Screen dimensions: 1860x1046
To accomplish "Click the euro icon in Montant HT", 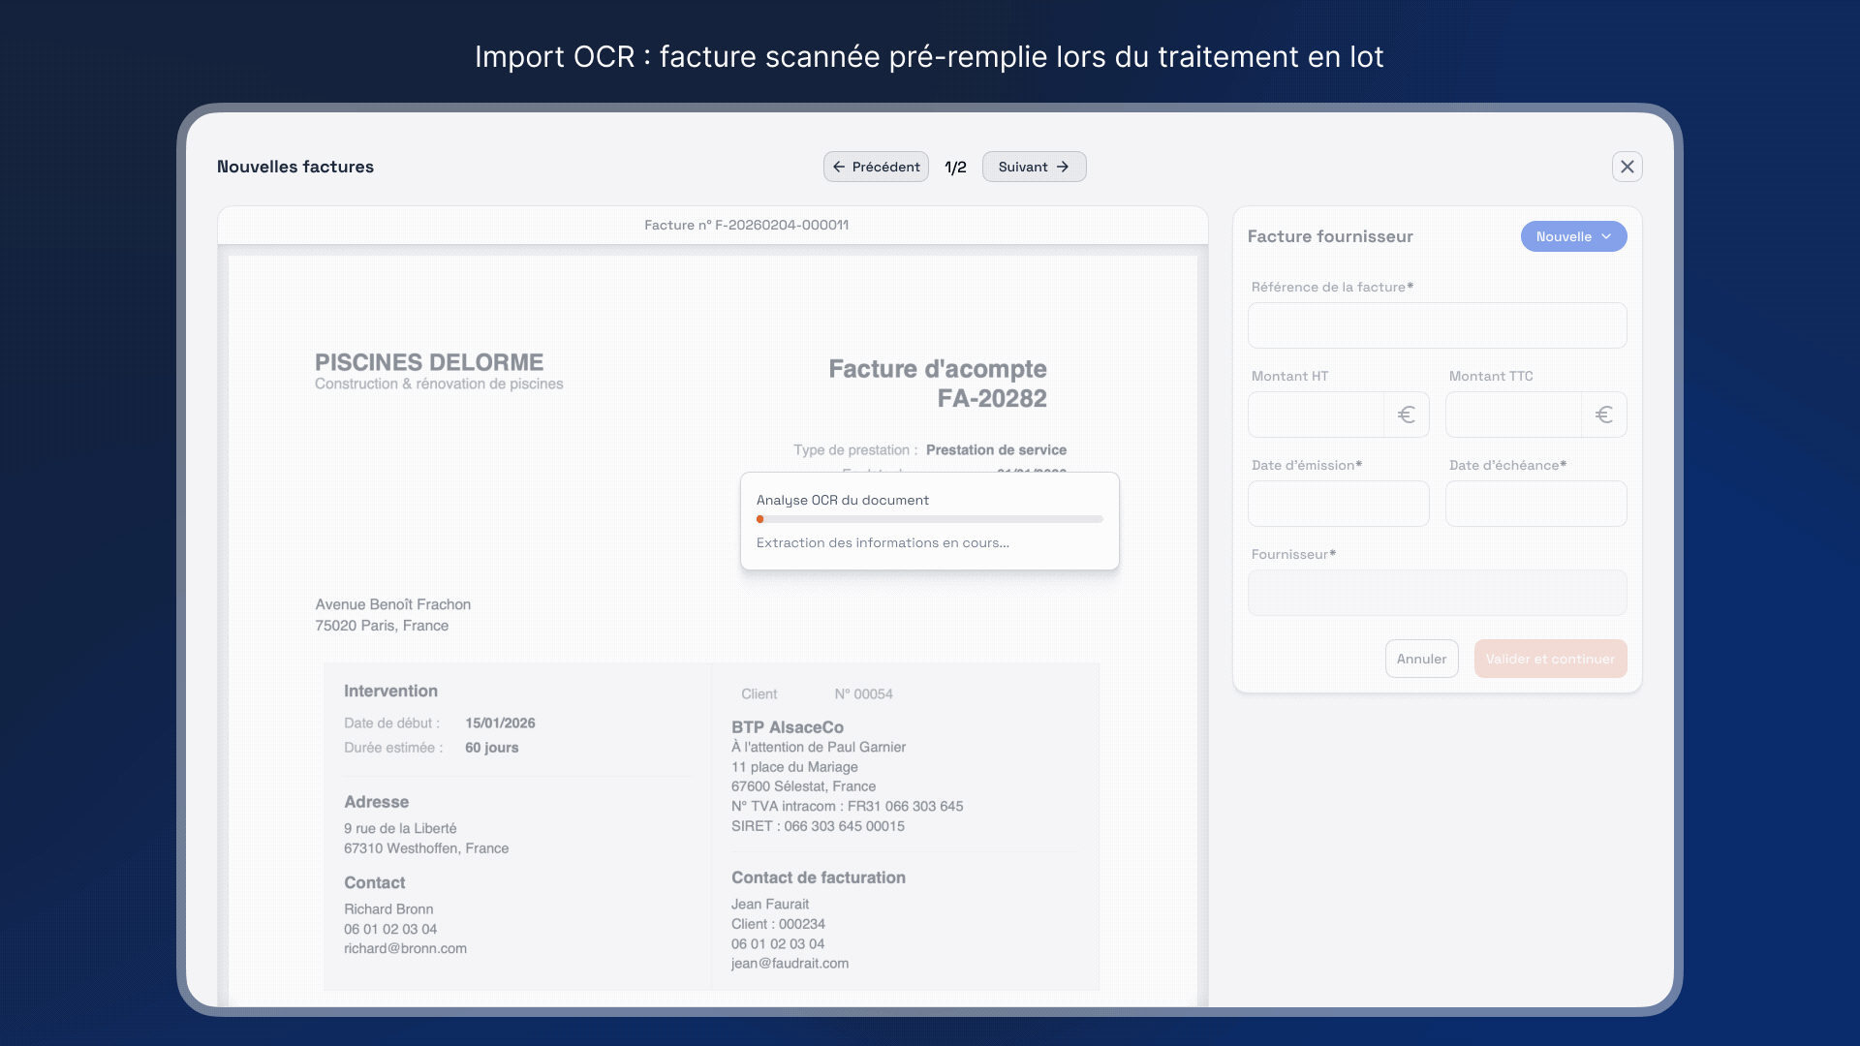I will coord(1407,415).
